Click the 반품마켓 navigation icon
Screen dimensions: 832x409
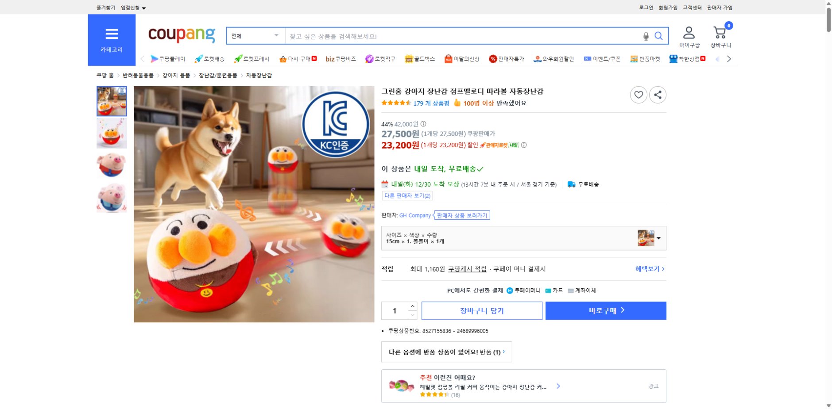tap(635, 58)
